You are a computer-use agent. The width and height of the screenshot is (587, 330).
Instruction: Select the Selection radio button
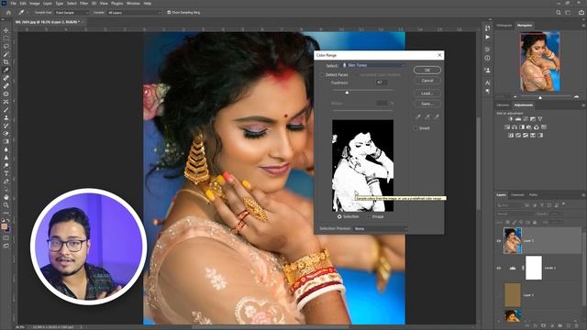click(339, 216)
